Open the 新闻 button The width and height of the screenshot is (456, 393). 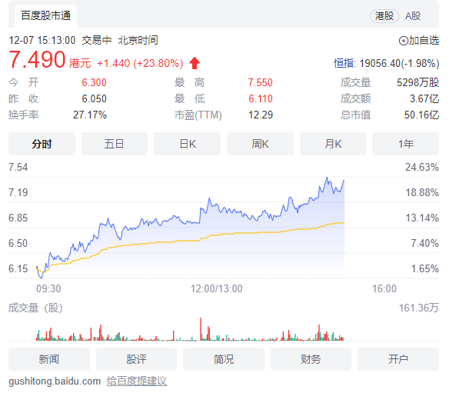[49, 359]
